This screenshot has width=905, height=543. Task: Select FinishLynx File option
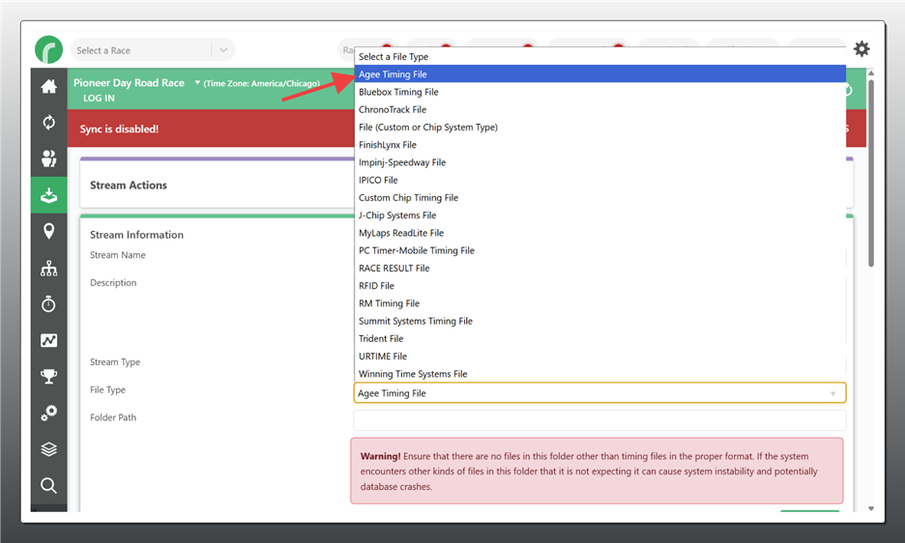pos(599,145)
